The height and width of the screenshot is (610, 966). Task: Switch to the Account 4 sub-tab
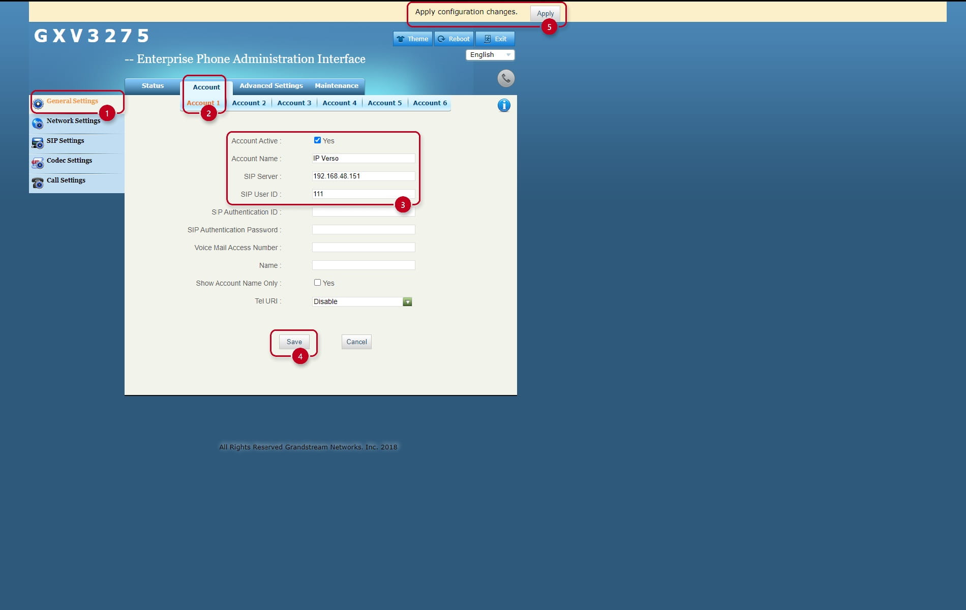[339, 103]
